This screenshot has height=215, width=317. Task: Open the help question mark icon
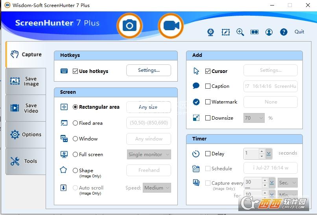pyautogui.click(x=284, y=32)
